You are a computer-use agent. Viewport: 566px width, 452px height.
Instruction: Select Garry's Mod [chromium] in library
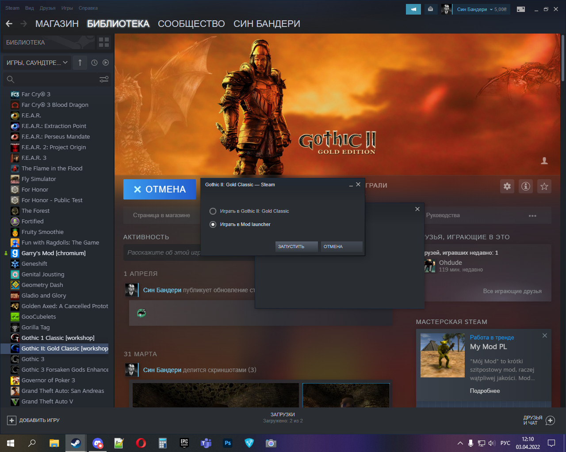pos(54,253)
